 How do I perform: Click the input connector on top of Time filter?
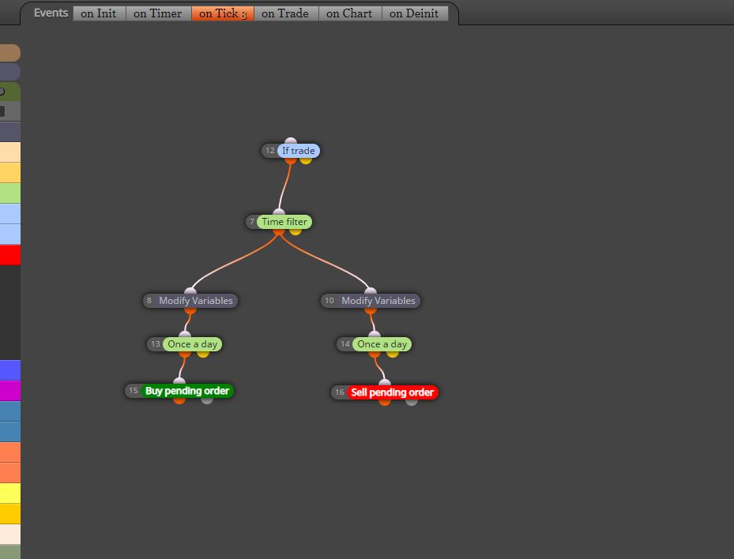pyautogui.click(x=279, y=212)
